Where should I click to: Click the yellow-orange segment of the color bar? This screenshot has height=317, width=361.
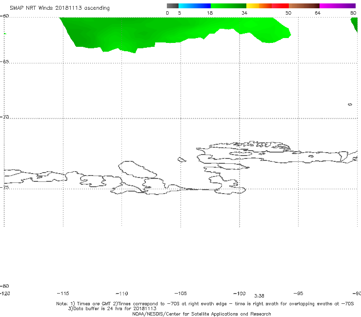click(x=259, y=6)
